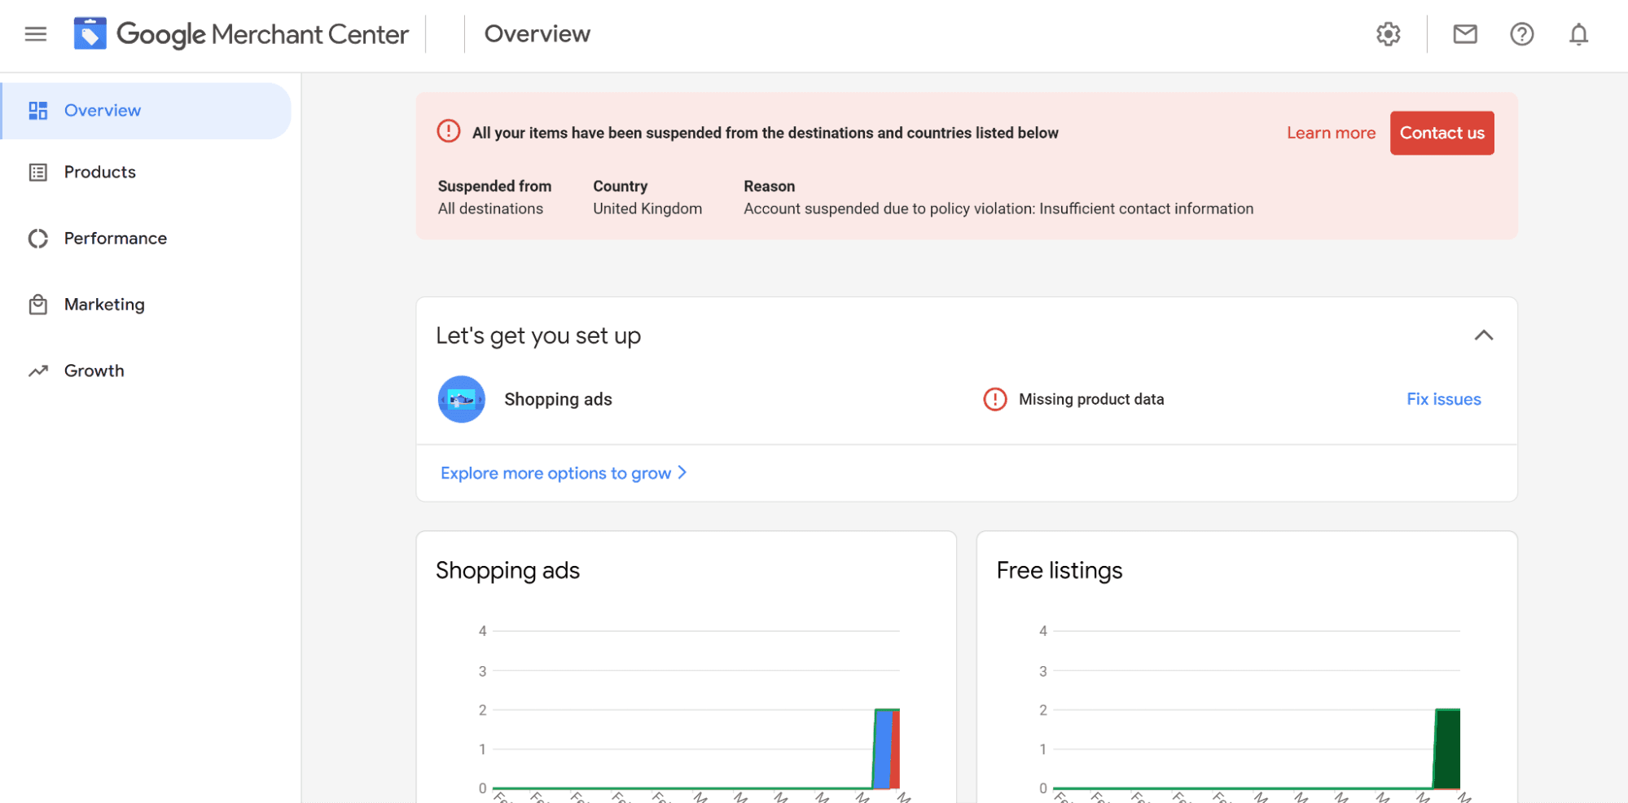The height and width of the screenshot is (803, 1628).
Task: Open the Growth section
Action: pos(94,371)
